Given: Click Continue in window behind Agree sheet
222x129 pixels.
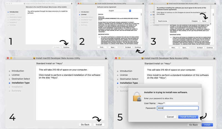Looking at the screenshot, I should pos(210,48).
